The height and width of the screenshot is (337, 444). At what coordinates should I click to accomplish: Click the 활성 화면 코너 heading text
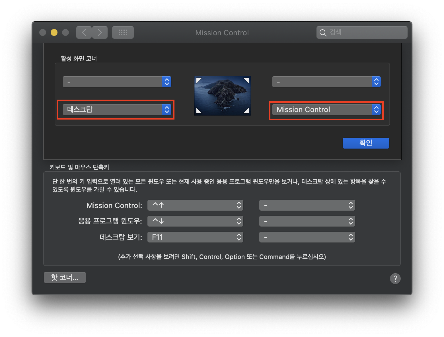tap(79, 58)
